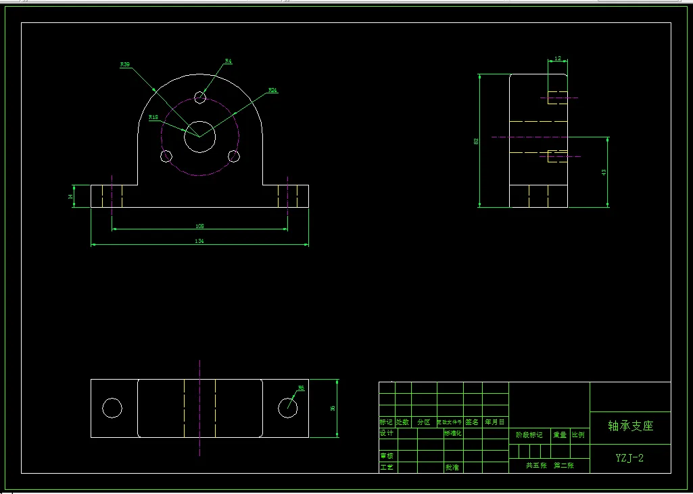Select the 工艺 label in title block
Image resolution: width=693 pixels, height=494 pixels.
click(x=386, y=467)
